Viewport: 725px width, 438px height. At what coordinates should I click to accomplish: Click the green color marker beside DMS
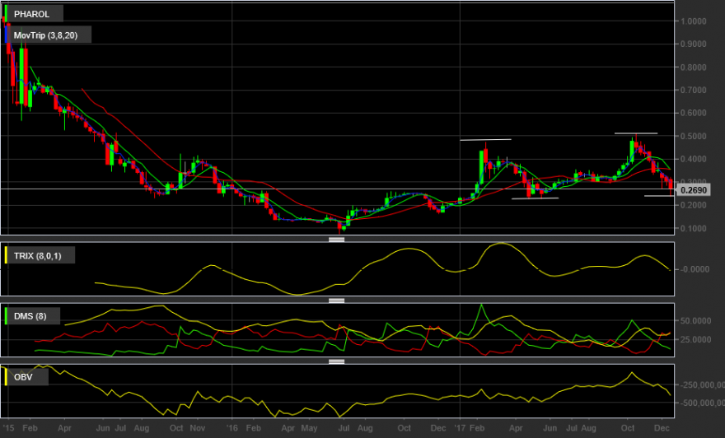(6, 316)
